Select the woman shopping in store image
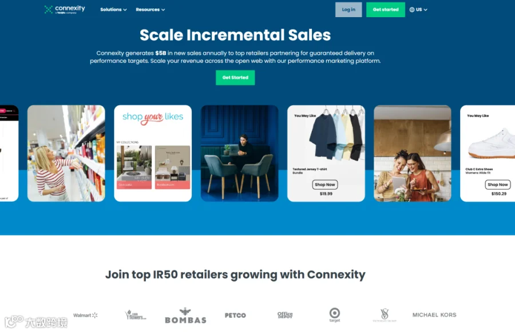Image resolution: width=515 pixels, height=332 pixels. coord(66,153)
